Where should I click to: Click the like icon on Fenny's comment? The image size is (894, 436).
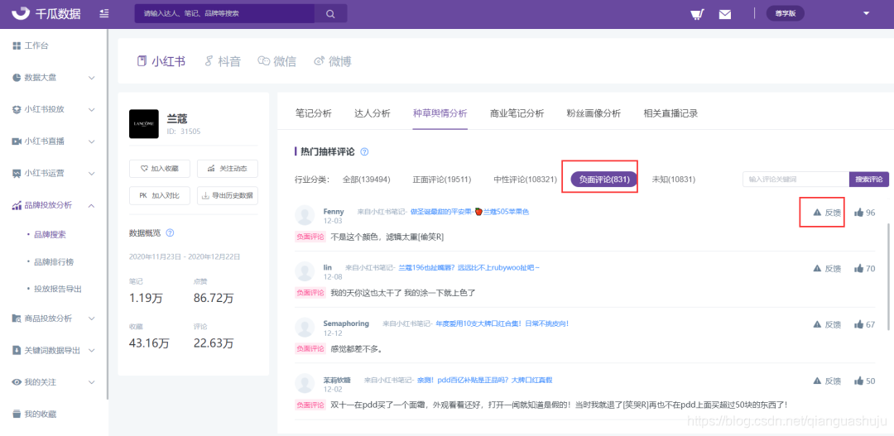pyautogui.click(x=858, y=213)
